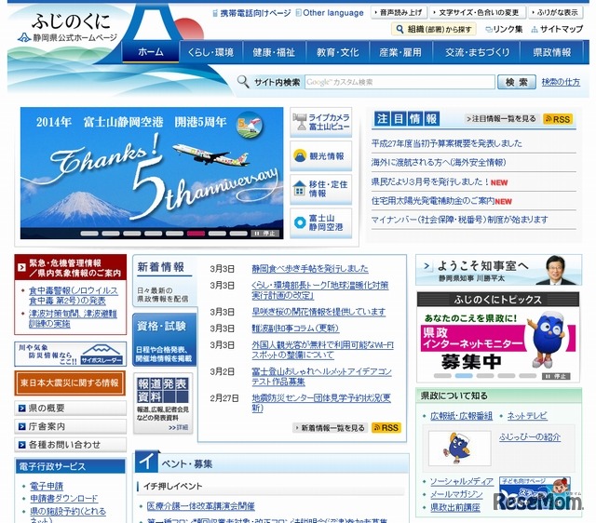Click 新着情報一覧を見る button
The image size is (596, 523).
[330, 428]
